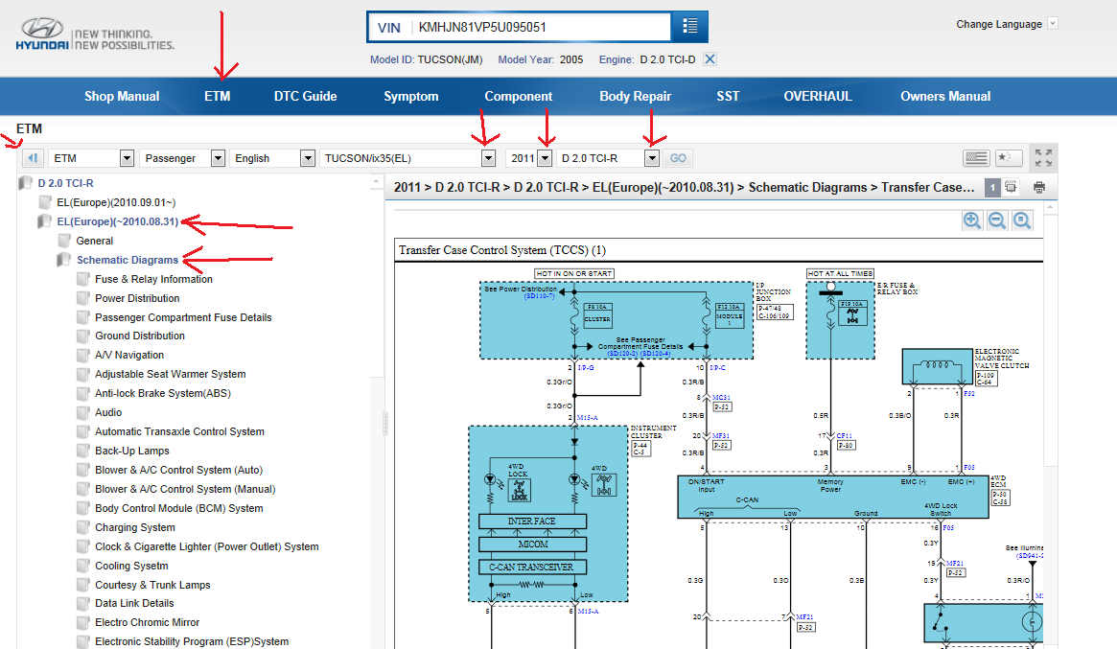
Task: Switch to the list view icon
Action: [976, 158]
